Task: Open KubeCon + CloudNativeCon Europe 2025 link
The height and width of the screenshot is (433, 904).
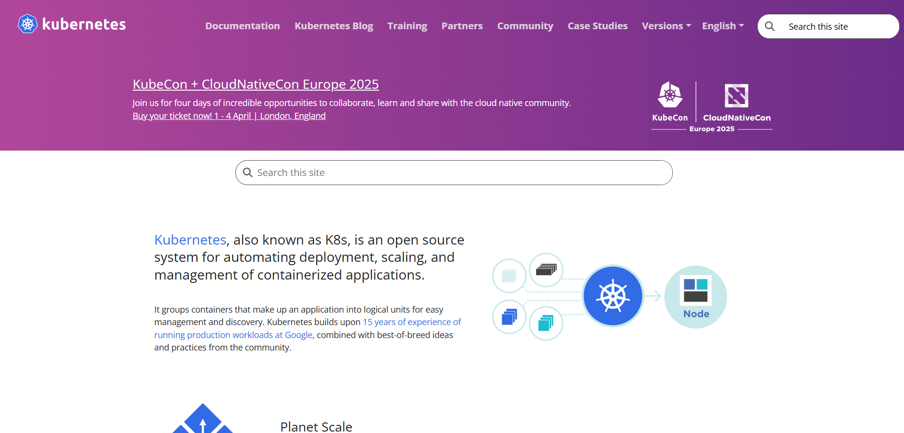Action: pyautogui.click(x=256, y=84)
